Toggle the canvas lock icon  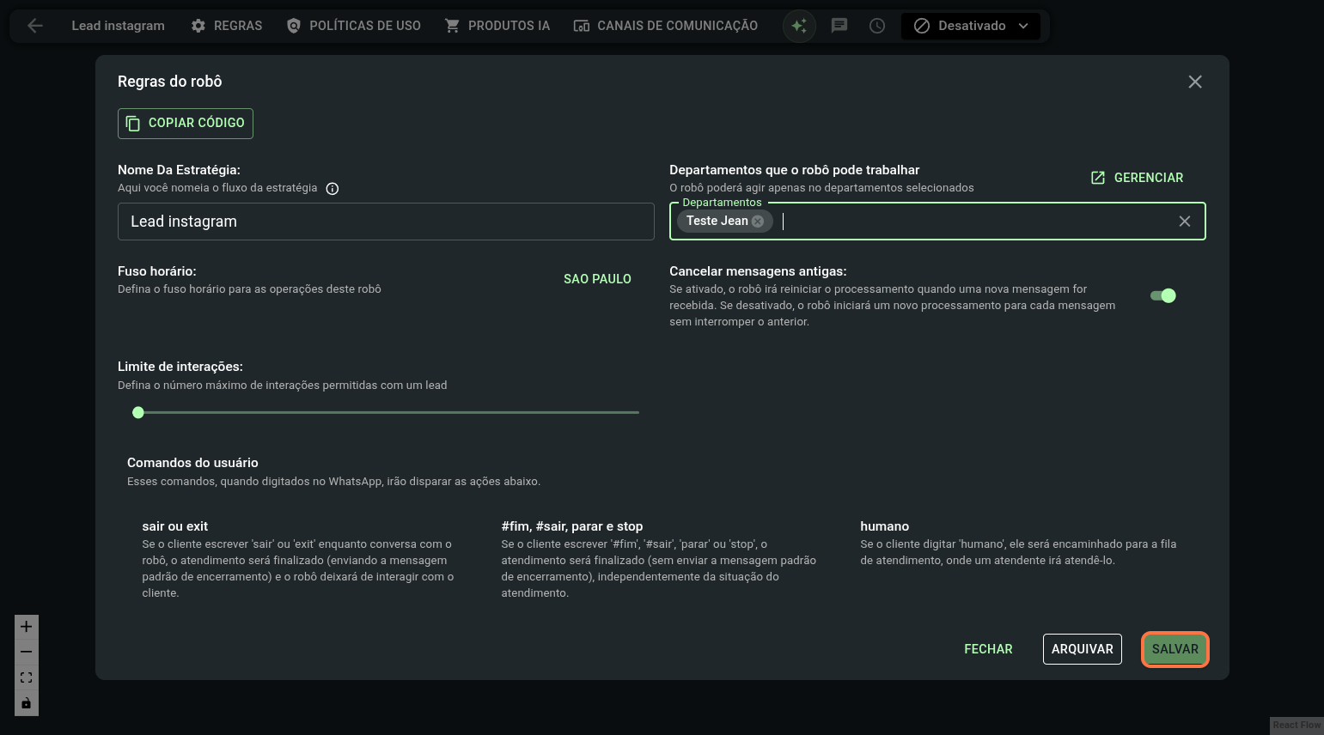(x=27, y=703)
